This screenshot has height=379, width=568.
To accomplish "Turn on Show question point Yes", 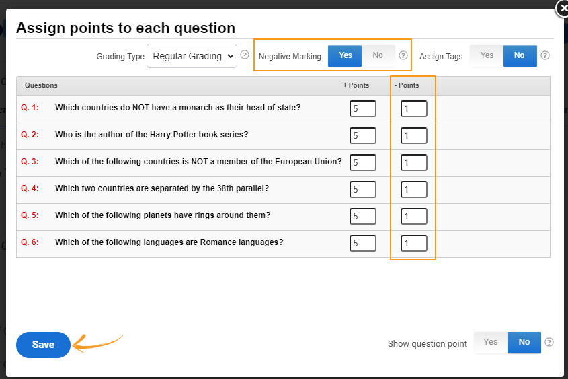I will click(491, 342).
